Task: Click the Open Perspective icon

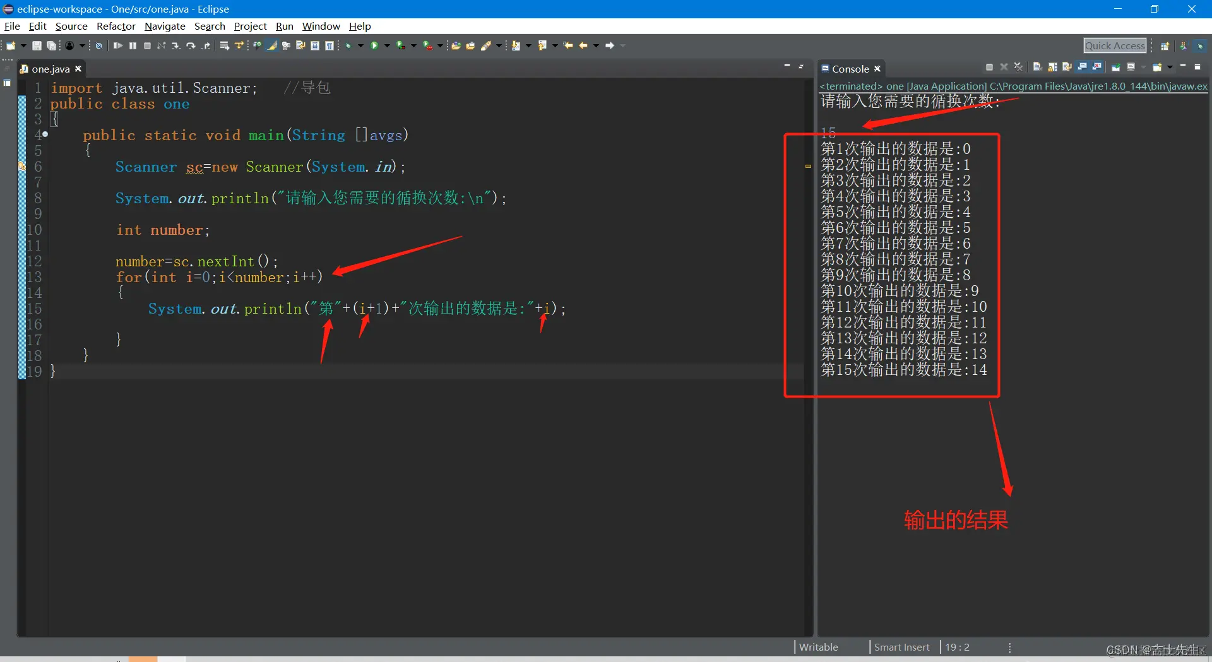Action: point(1165,46)
